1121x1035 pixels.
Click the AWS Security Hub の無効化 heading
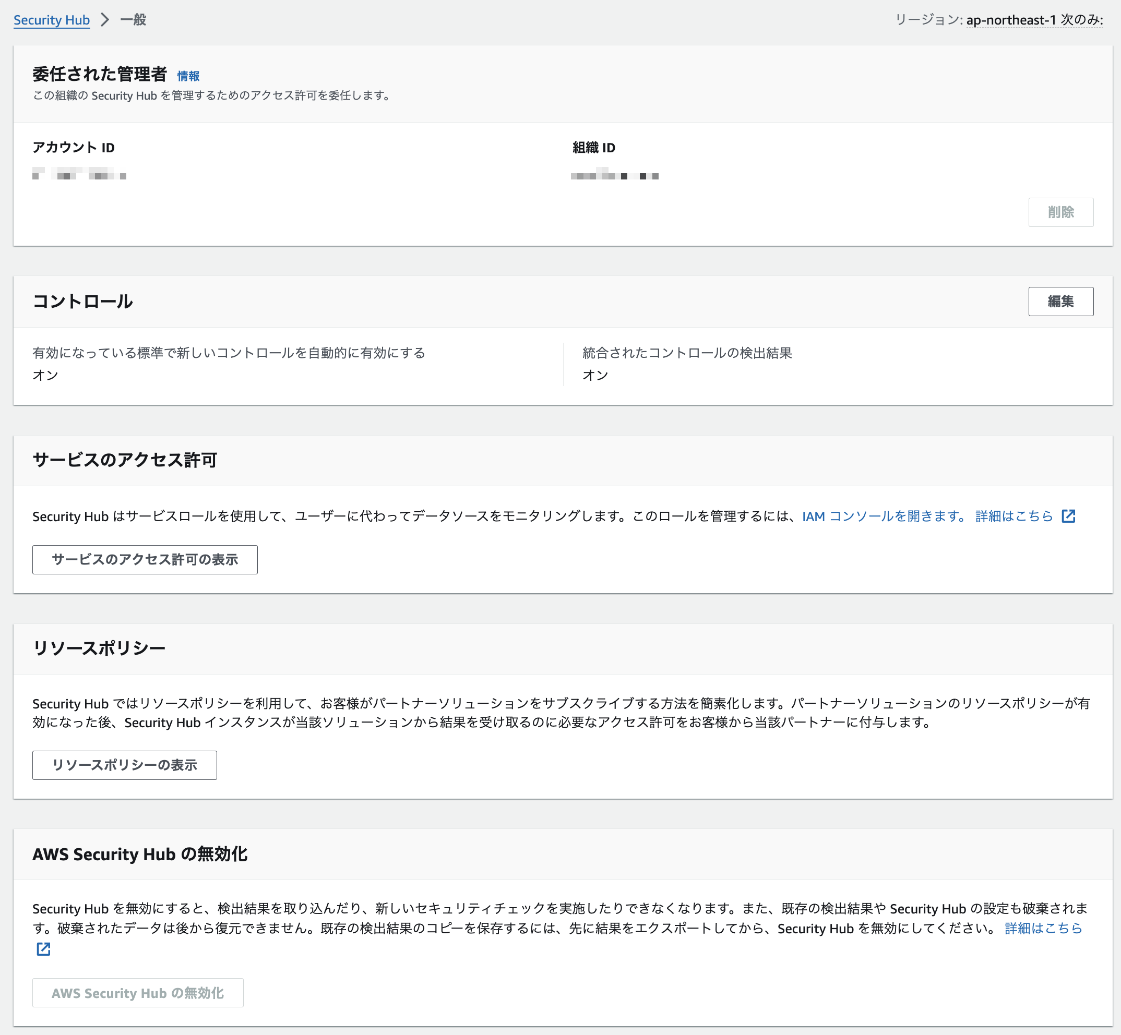pos(140,854)
